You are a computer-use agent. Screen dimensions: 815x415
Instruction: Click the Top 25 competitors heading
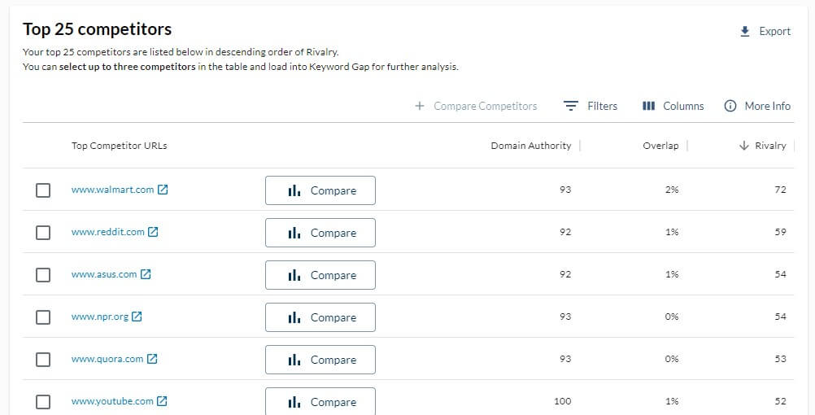[x=97, y=29]
